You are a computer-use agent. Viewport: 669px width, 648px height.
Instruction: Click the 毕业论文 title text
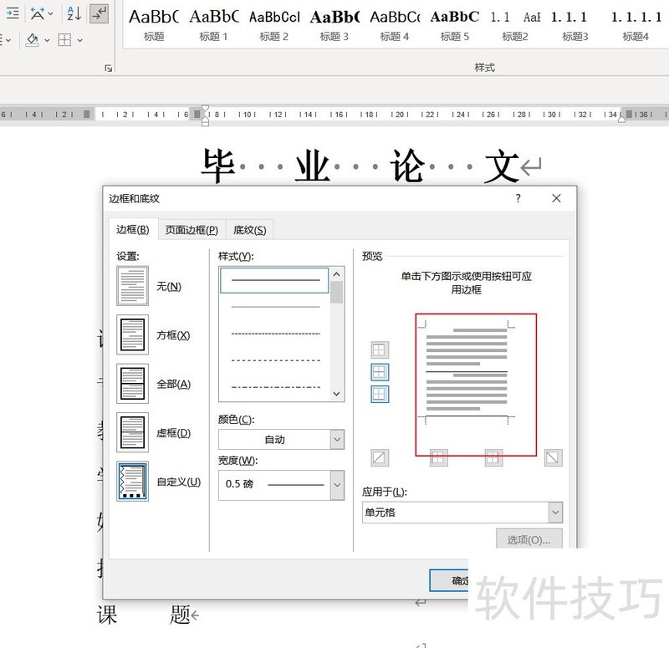[360, 166]
